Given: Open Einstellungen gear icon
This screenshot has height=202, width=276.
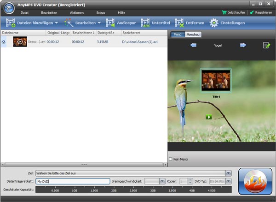Looking at the screenshot, I should [214, 23].
